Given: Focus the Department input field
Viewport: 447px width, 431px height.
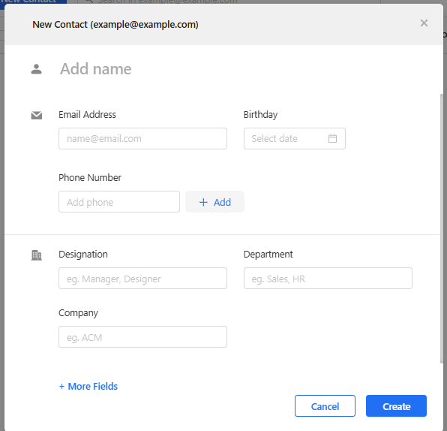Looking at the screenshot, I should (328, 279).
